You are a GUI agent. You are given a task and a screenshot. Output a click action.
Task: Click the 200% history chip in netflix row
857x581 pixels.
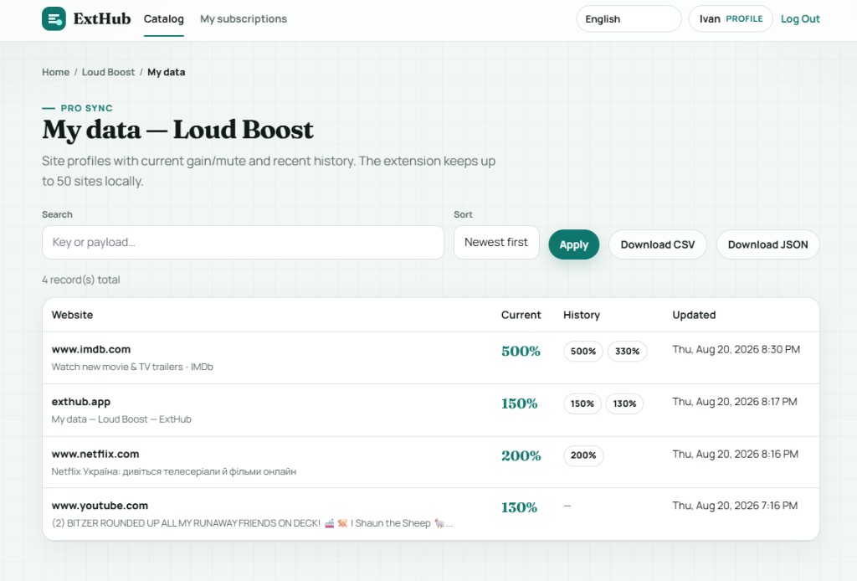point(583,455)
